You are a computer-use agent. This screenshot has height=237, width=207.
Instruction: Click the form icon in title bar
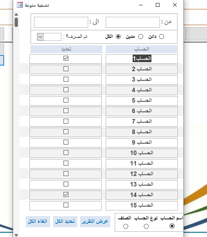point(20,5)
